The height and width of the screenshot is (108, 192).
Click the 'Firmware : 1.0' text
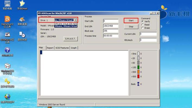click(x=47, y=29)
